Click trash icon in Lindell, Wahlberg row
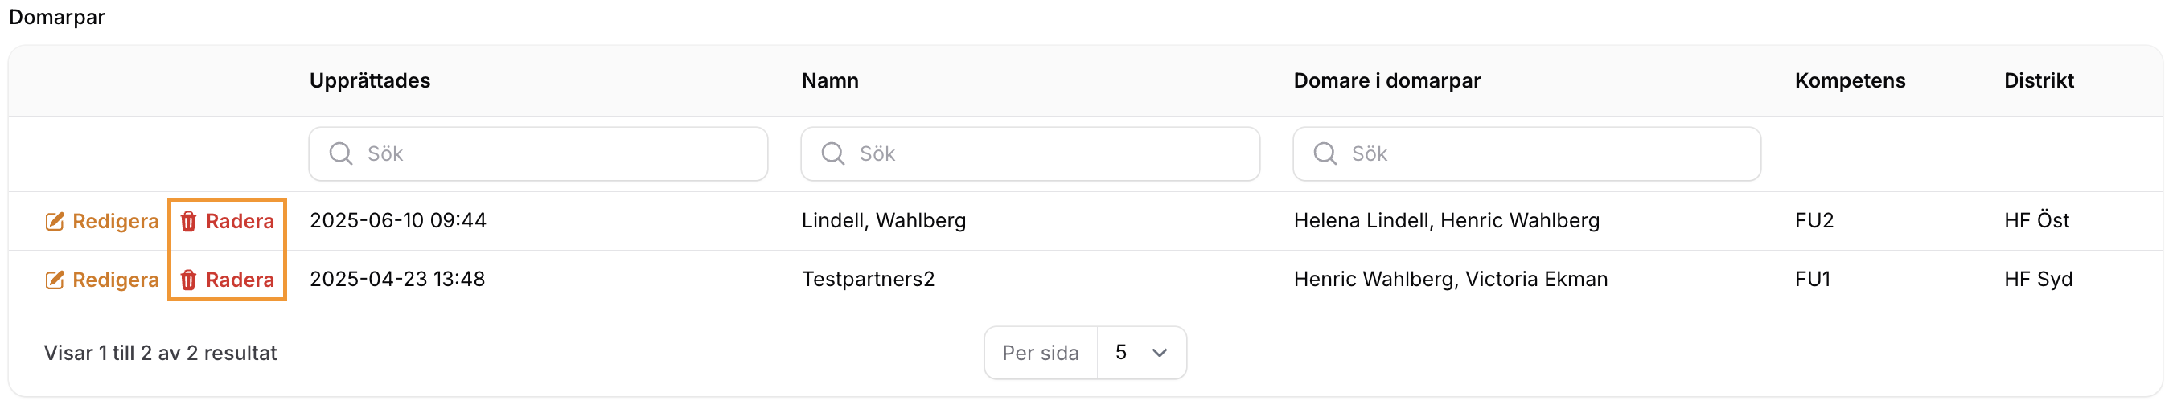Image resolution: width=2173 pixels, height=405 pixels. (189, 221)
